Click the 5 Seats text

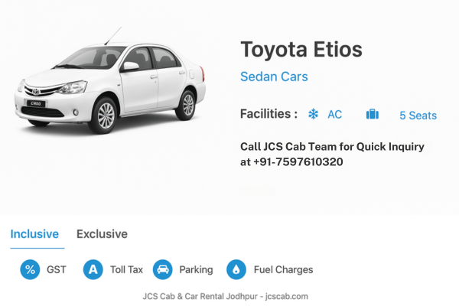coord(418,116)
